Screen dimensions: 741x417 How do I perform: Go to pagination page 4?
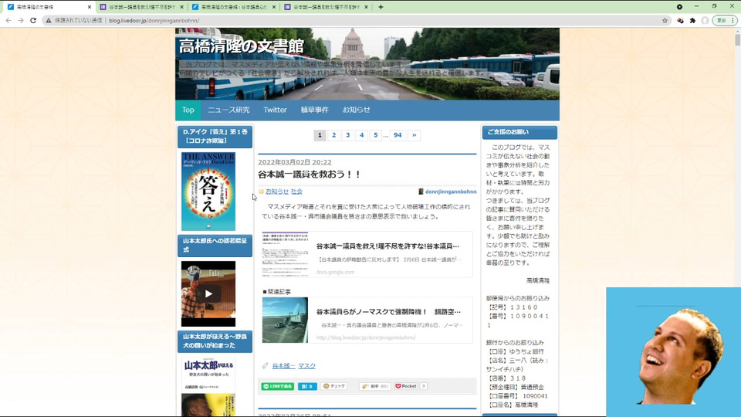(361, 135)
